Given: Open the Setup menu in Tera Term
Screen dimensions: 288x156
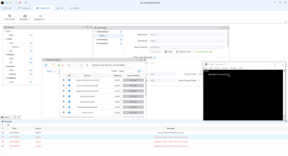Looking at the screenshot, I should tap(217, 68).
